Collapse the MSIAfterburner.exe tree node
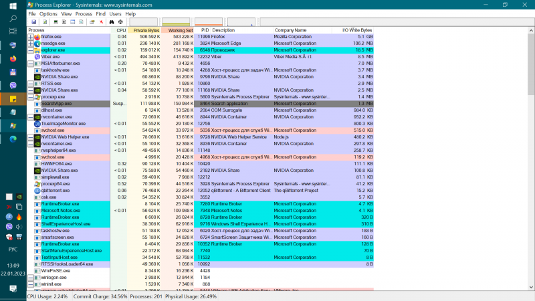The width and height of the screenshot is (535, 301). click(30, 64)
